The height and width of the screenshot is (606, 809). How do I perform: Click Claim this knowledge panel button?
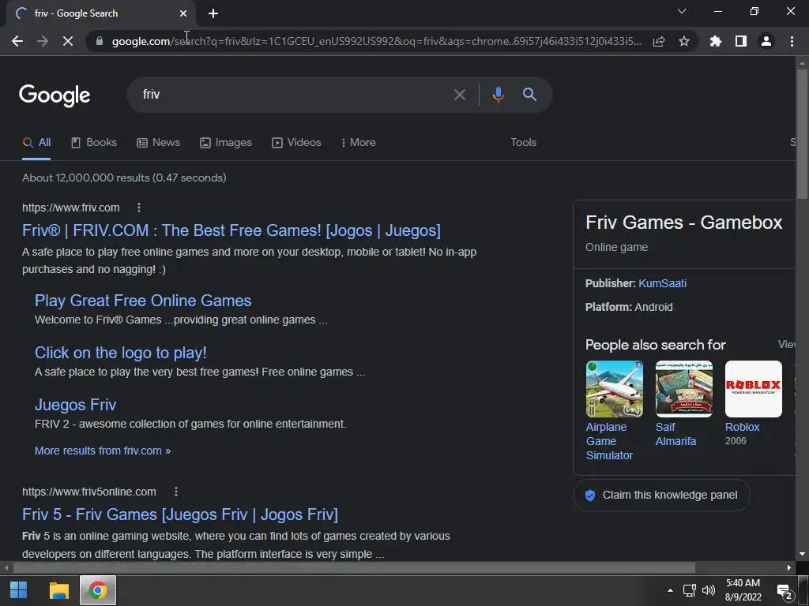tap(662, 496)
